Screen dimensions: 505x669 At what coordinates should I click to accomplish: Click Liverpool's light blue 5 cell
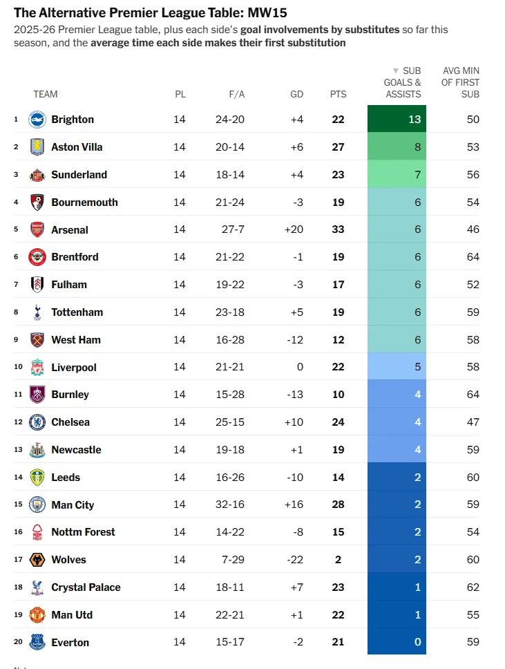[397, 368]
